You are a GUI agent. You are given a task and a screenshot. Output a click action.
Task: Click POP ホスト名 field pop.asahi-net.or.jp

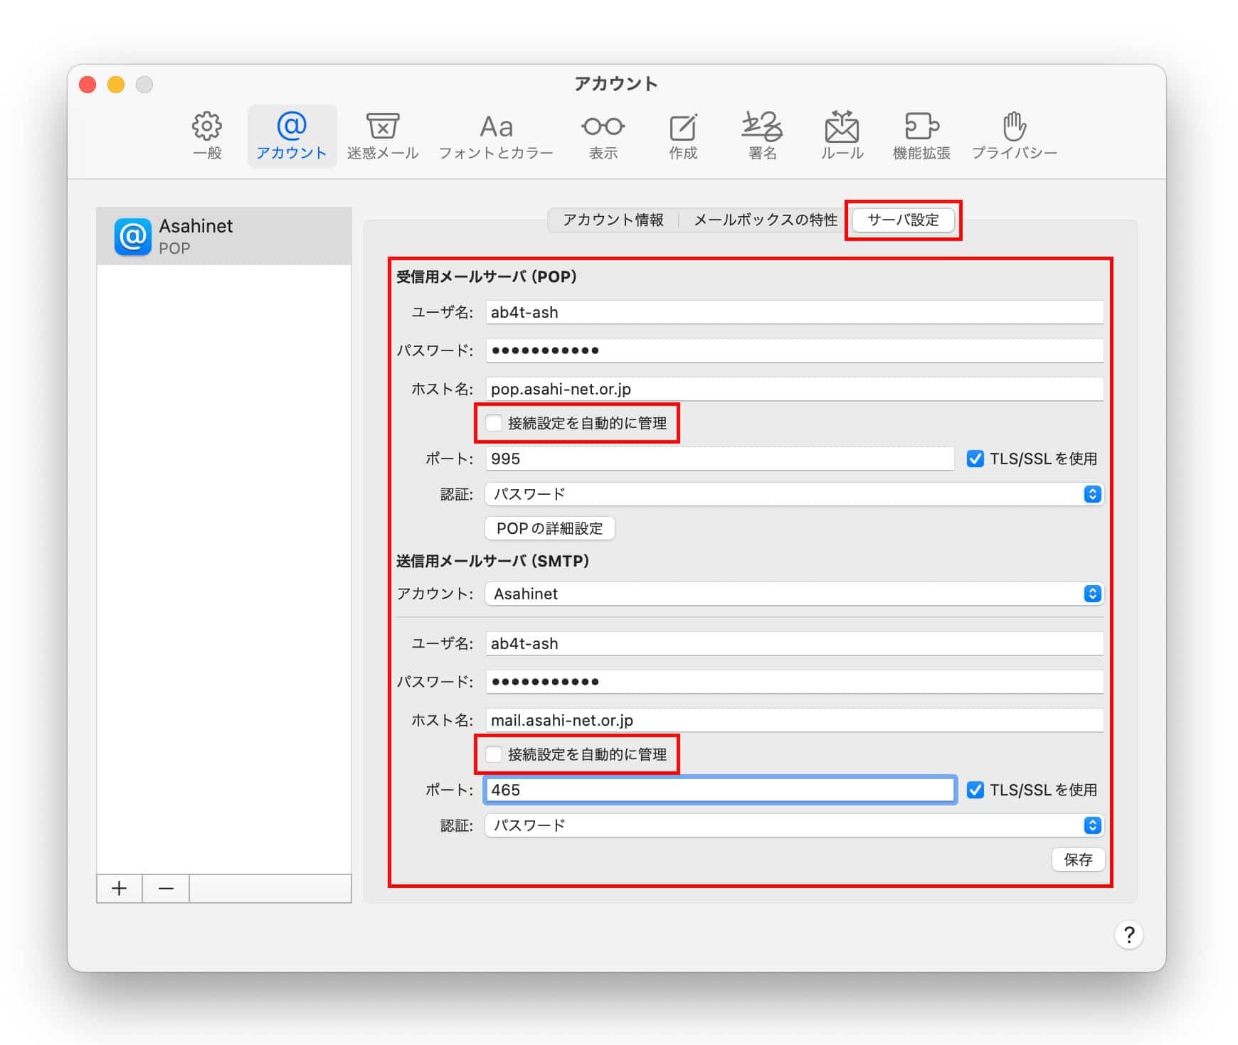click(x=794, y=389)
